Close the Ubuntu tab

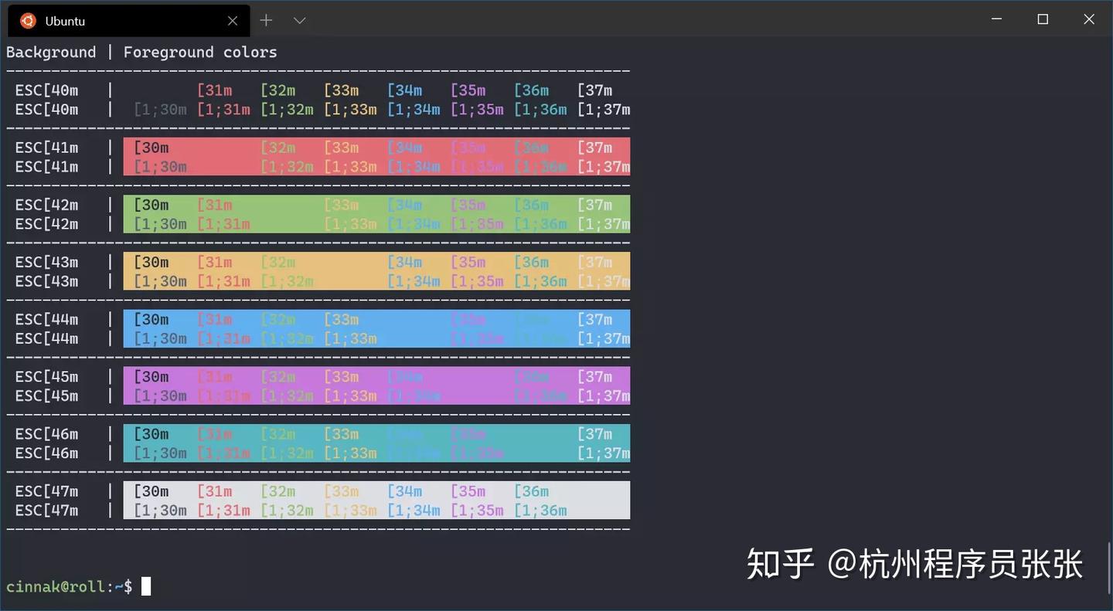pos(232,21)
